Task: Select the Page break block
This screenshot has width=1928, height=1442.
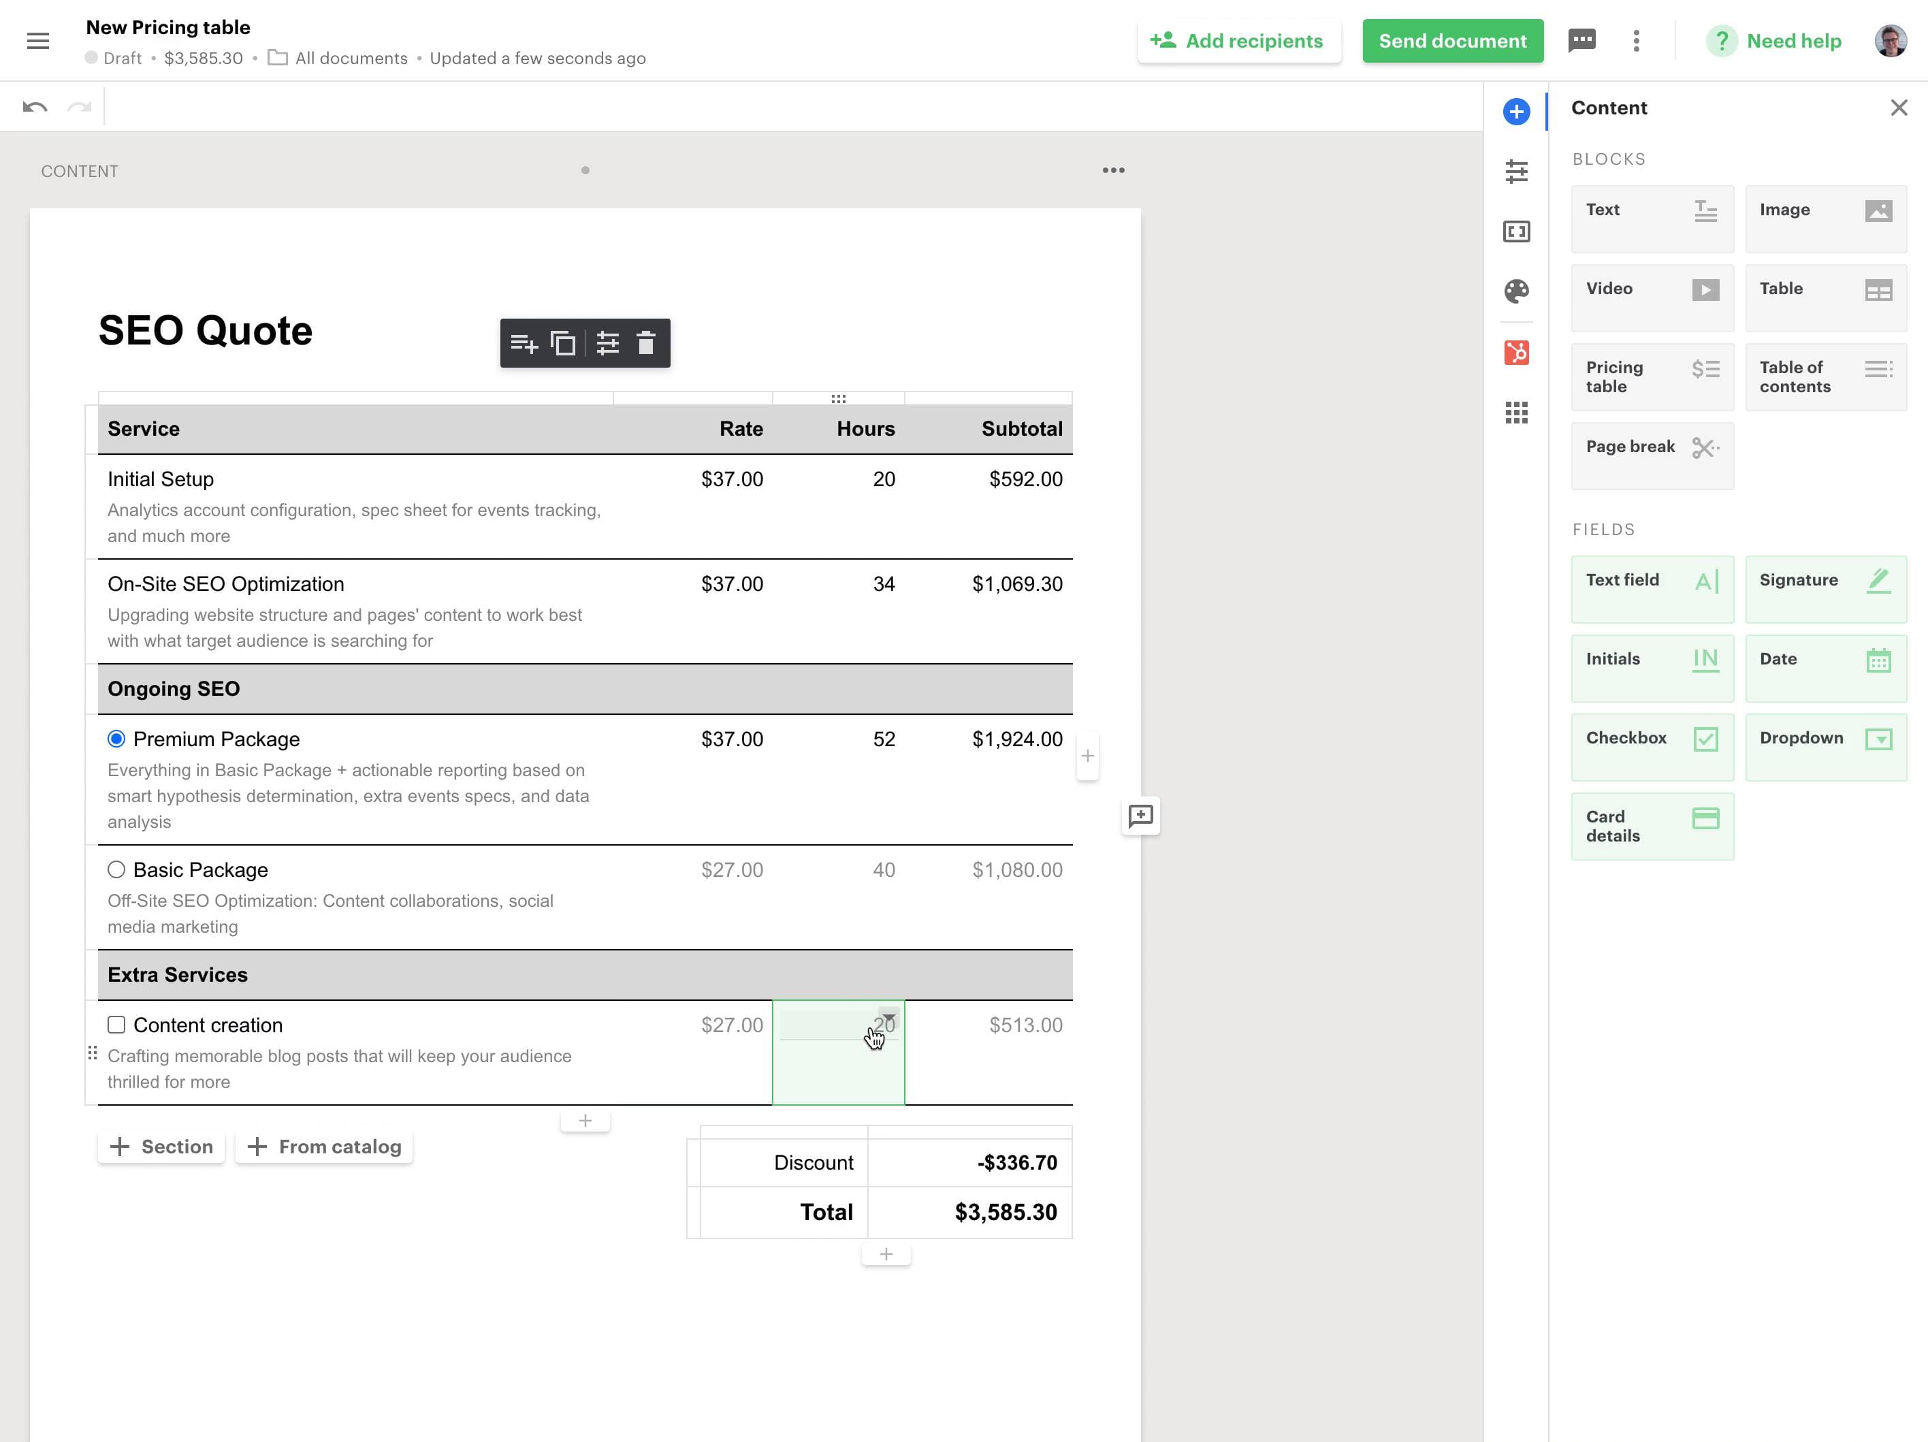Action: tap(1652, 456)
